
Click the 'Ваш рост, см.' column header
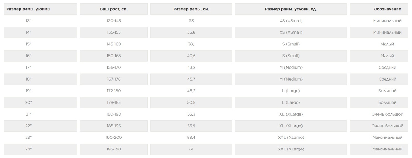(x=114, y=9)
